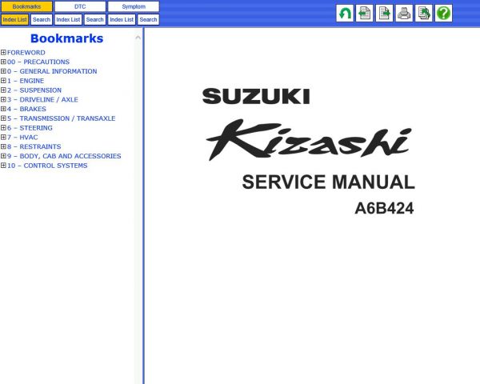Expand the 3 – DRIVELINE / AXLE node
Screen dimensions: 480x384
3,99
